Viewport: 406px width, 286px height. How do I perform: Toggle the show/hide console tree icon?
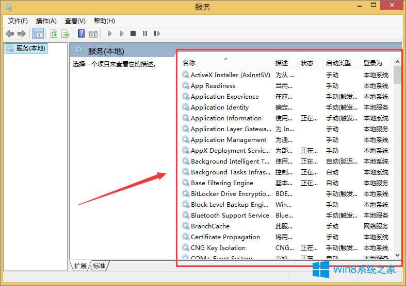[38, 33]
